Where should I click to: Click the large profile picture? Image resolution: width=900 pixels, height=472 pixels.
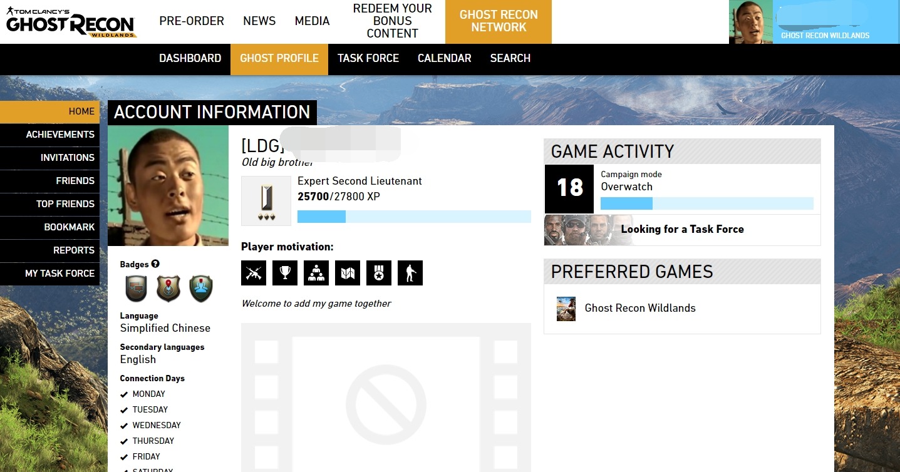click(x=168, y=186)
